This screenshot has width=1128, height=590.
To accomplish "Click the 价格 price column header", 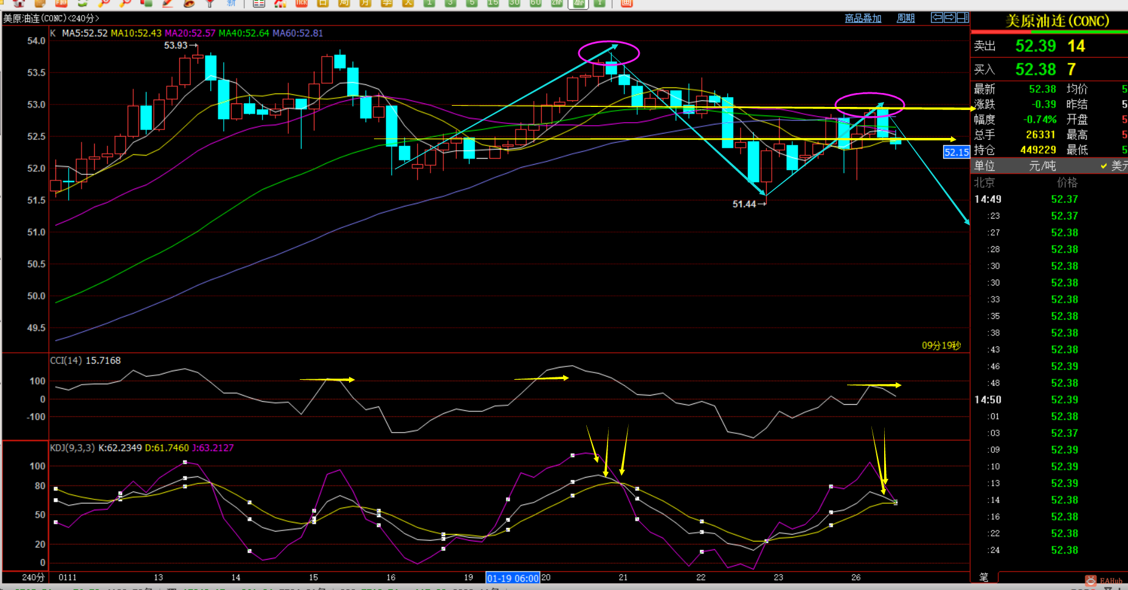I will [x=1067, y=182].
